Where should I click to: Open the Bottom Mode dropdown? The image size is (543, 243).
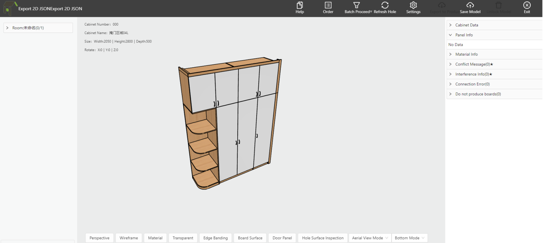click(409, 238)
